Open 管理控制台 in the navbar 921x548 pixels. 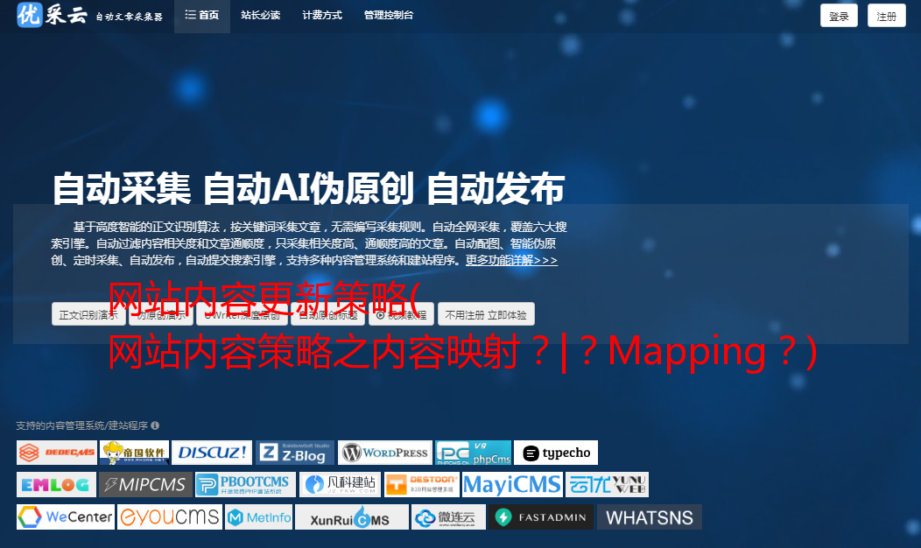pos(388,15)
